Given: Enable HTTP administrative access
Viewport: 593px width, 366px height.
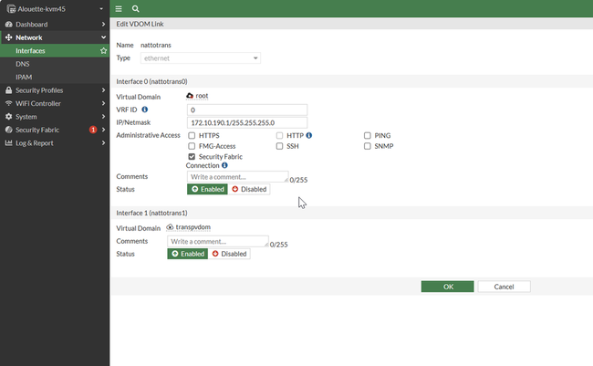Looking at the screenshot, I should (x=279, y=135).
